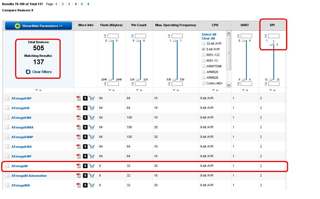Open the PDF datasheet for ATmega6490P
Viewport: 320px width, 199px height.
(79, 137)
